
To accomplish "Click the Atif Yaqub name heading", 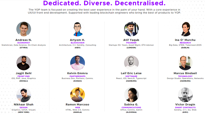I will point(131,40).
